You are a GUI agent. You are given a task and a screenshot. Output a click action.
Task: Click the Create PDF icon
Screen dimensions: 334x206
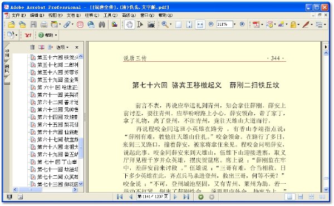pos(256,24)
